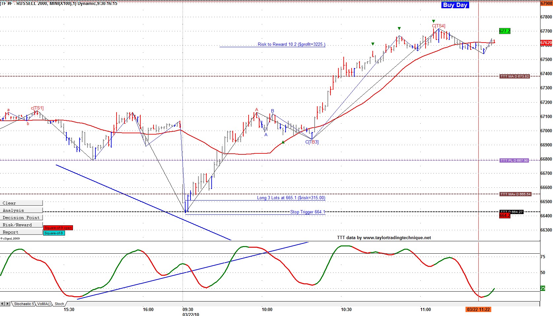
Task: Click the red Square-of-9 open label
Action: 58,228
